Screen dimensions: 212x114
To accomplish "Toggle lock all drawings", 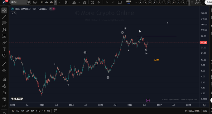I will (x=4, y=92).
